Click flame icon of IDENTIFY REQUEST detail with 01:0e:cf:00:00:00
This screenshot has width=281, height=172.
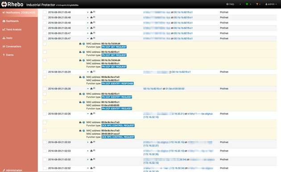point(80,102)
